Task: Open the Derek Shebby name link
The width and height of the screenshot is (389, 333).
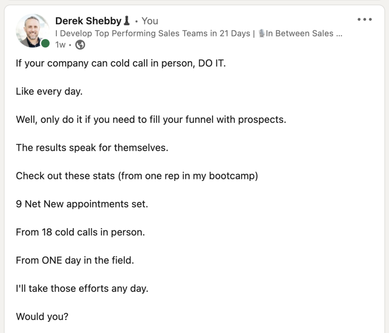Action: click(88, 21)
